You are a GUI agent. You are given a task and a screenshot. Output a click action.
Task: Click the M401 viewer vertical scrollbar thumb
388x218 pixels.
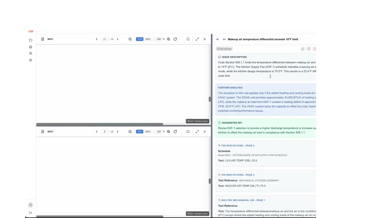[x=209, y=99]
